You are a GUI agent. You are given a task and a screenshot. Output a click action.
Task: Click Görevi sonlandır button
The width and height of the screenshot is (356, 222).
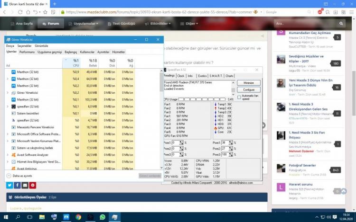coord(150,176)
